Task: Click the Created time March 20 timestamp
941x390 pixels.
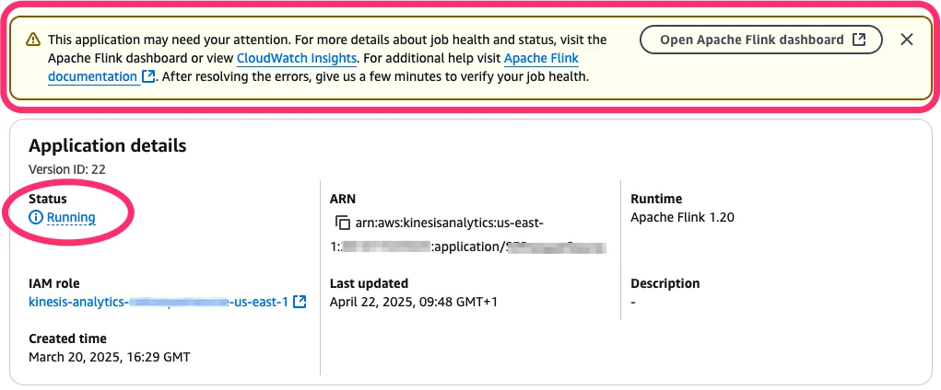Action: 110,357
